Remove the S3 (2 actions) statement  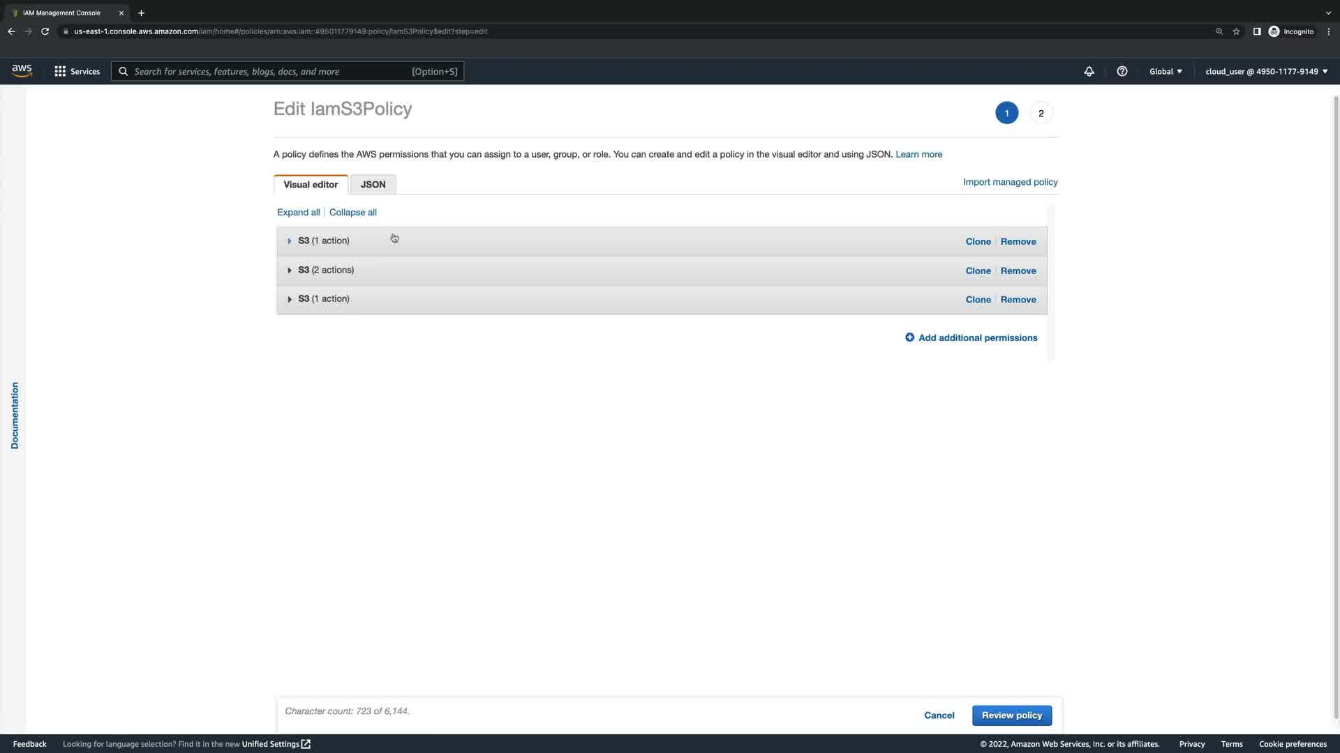click(1018, 271)
